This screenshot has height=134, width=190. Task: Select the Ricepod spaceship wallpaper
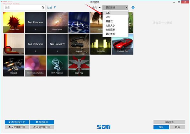pyautogui.click(x=14, y=66)
